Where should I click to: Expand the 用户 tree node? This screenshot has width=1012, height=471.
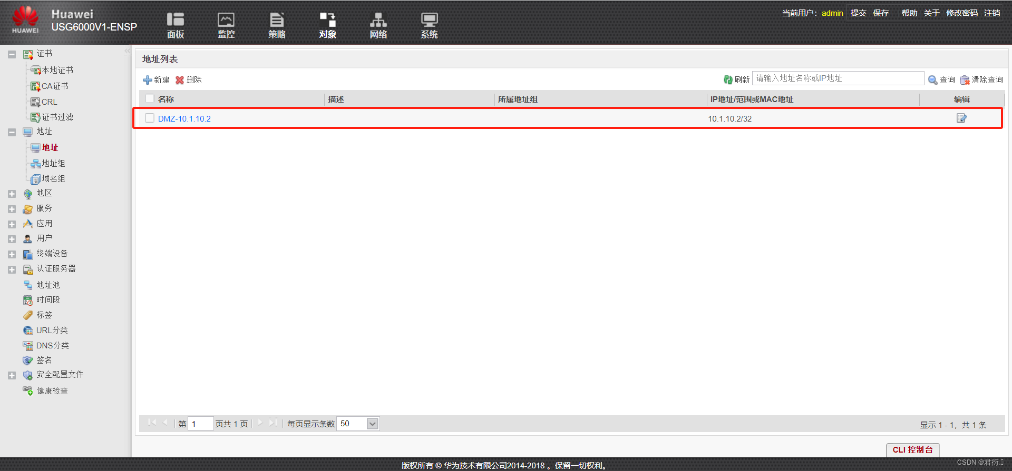pyautogui.click(x=12, y=239)
